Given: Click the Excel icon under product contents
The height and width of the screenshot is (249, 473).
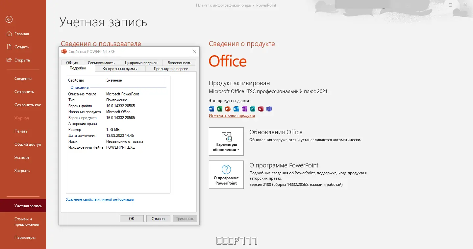Looking at the screenshot, I should (220, 109).
